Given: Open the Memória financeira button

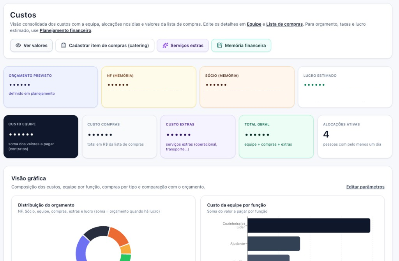Looking at the screenshot, I should (241, 45).
